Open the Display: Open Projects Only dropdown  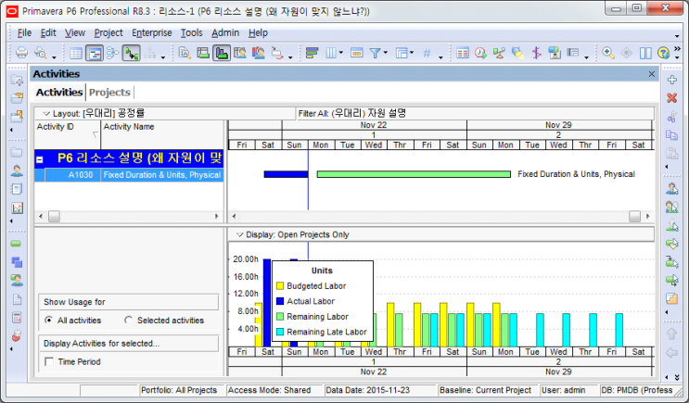point(239,235)
